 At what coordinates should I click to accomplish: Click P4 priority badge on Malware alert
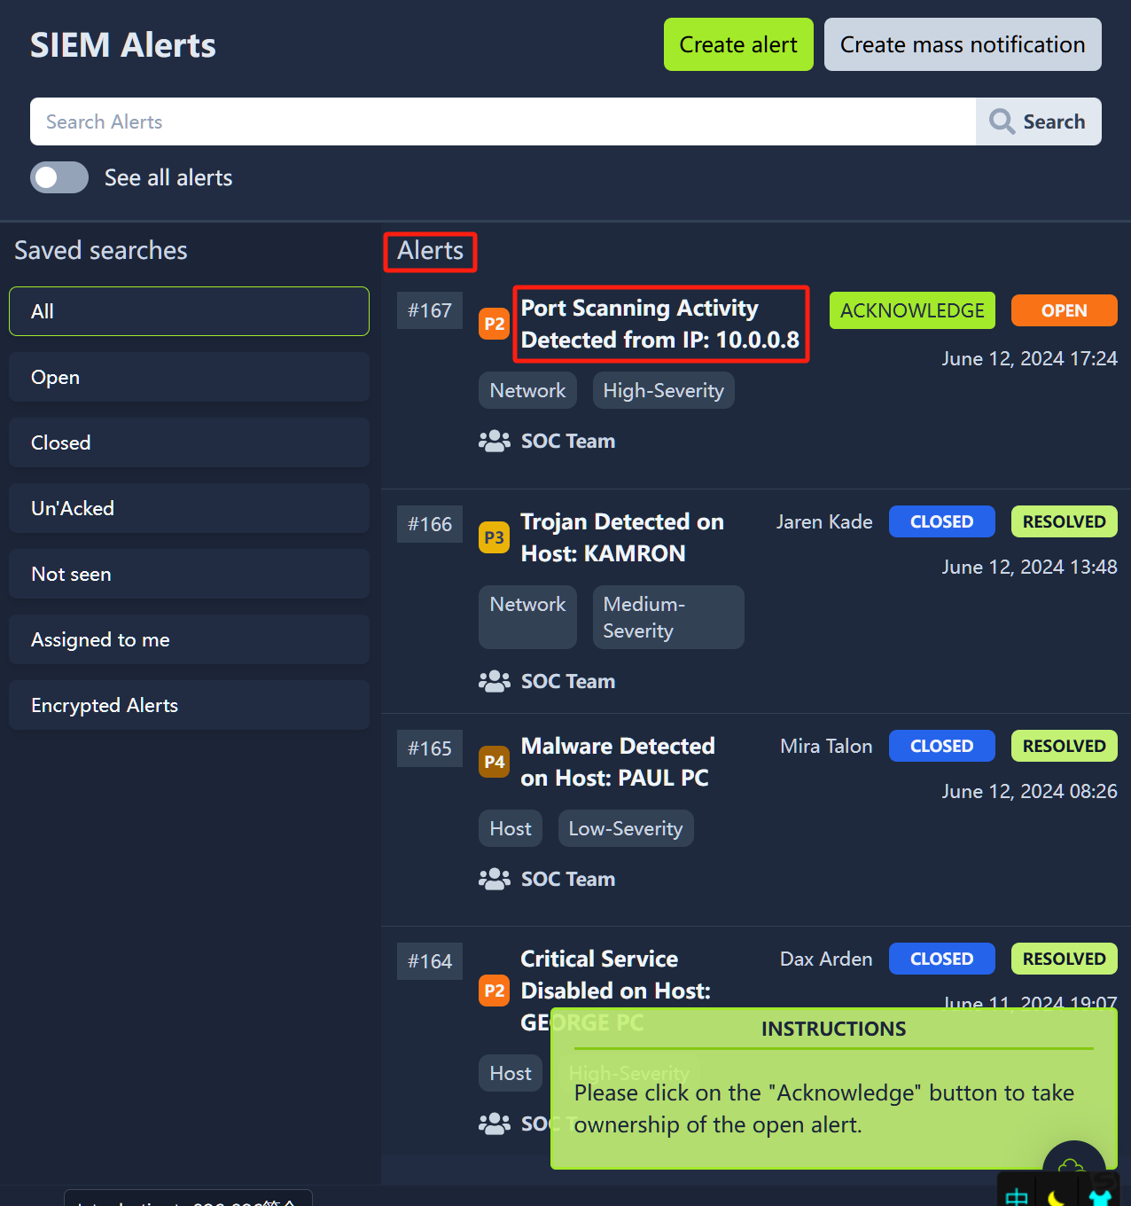[x=494, y=762]
